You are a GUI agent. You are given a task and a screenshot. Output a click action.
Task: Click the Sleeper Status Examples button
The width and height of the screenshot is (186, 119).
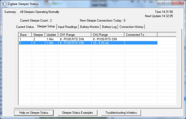point(77,113)
